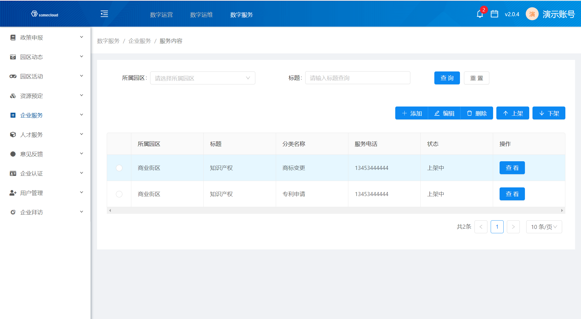581x319 pixels.
Task: Go to previous page arrow
Action: point(481,227)
